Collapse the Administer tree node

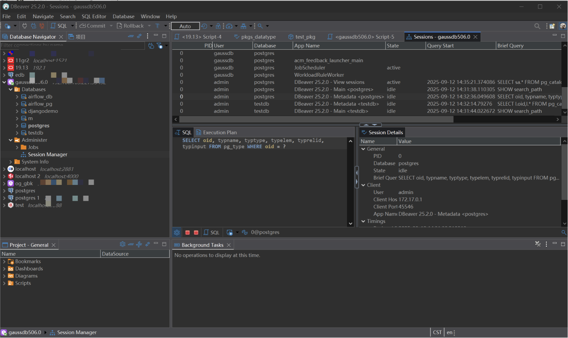(x=10, y=140)
